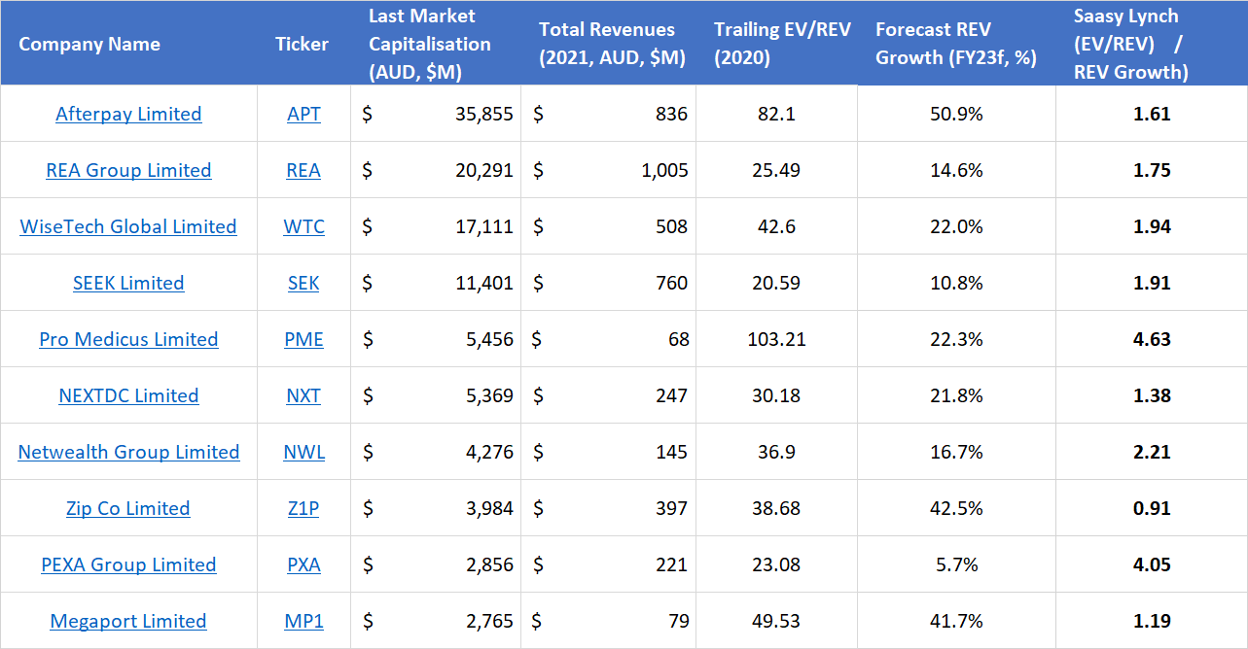Open the MP1 ticker link
The height and width of the screenshot is (649, 1248).
coord(303,621)
